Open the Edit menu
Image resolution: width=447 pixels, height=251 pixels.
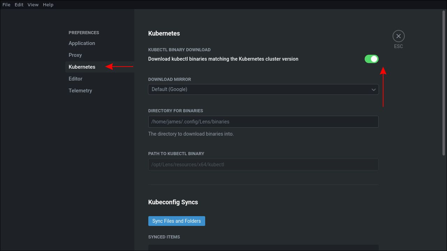19,5
